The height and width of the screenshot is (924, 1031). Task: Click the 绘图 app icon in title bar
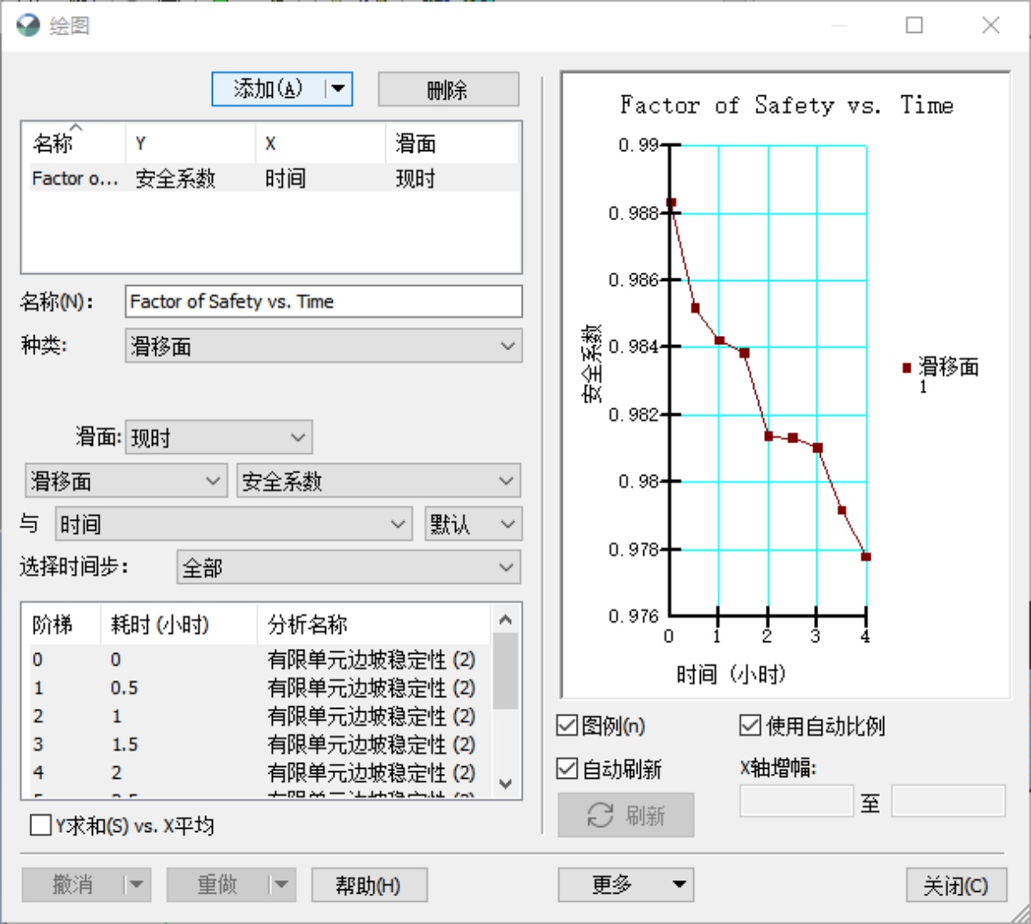coord(28,25)
